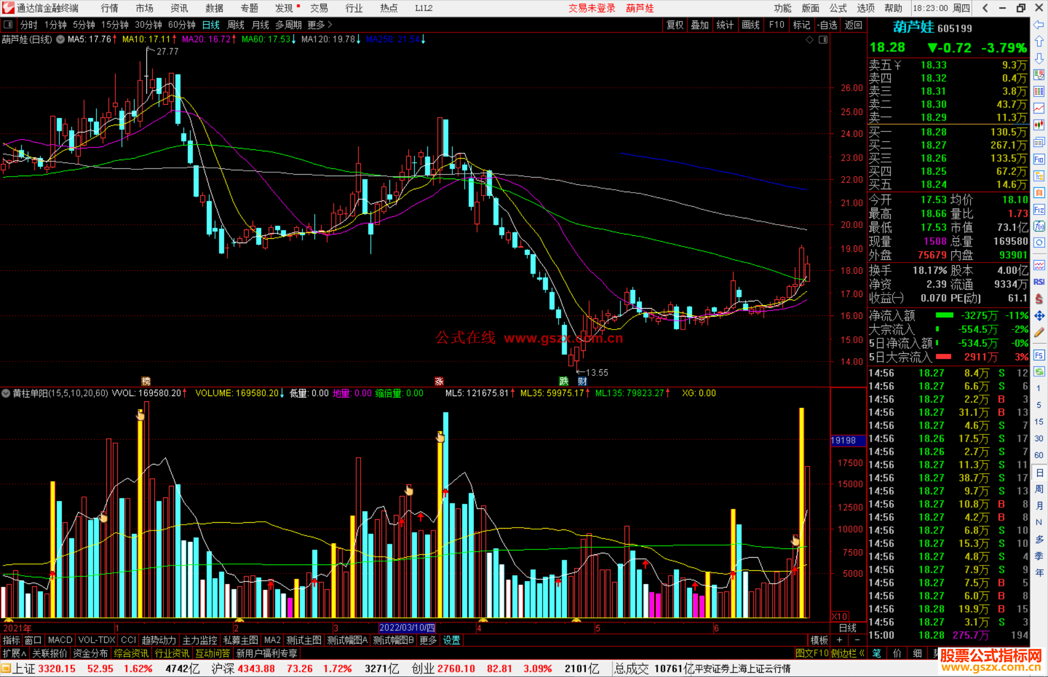The image size is (1048, 677).
Task: Select yearly 年 period in right sidebar
Action: click(x=1039, y=573)
